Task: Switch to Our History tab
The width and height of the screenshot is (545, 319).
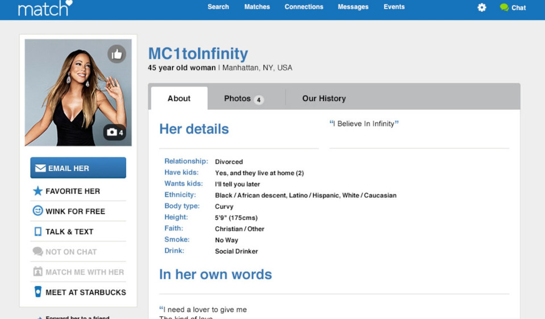Action: pos(324,98)
